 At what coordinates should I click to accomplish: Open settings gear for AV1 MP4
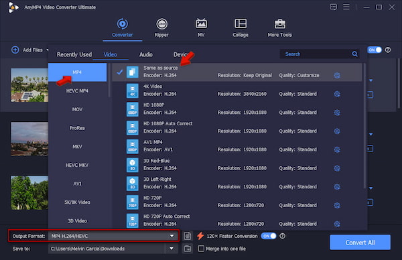click(337, 149)
